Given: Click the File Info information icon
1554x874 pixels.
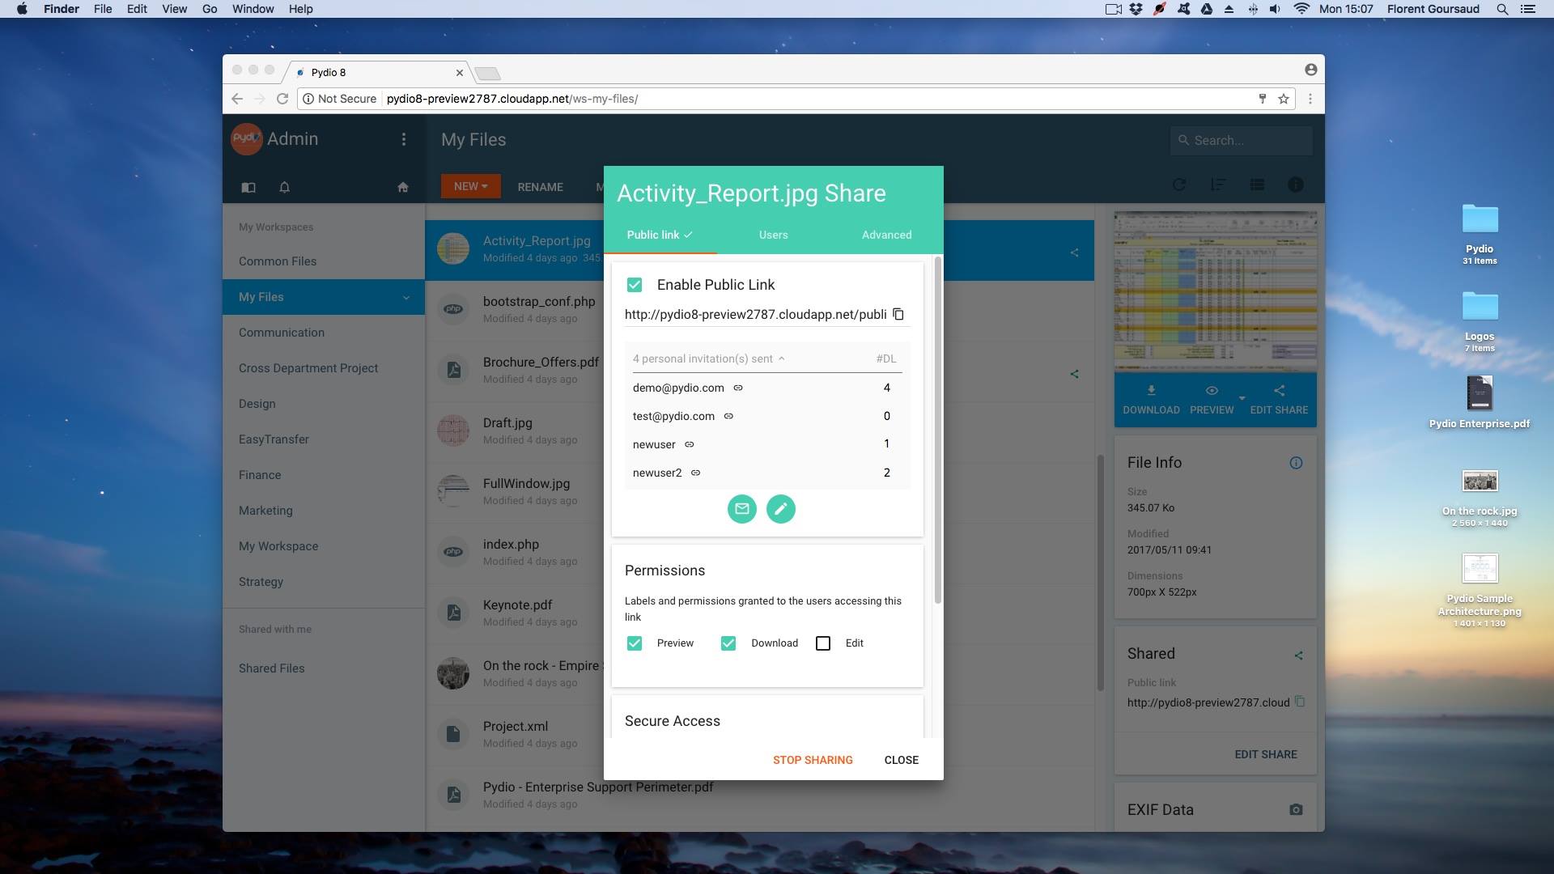Looking at the screenshot, I should pos(1296,463).
